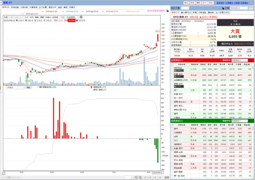Click the 主力 button in title bar
This screenshot has width=255, height=180.
(205, 3)
